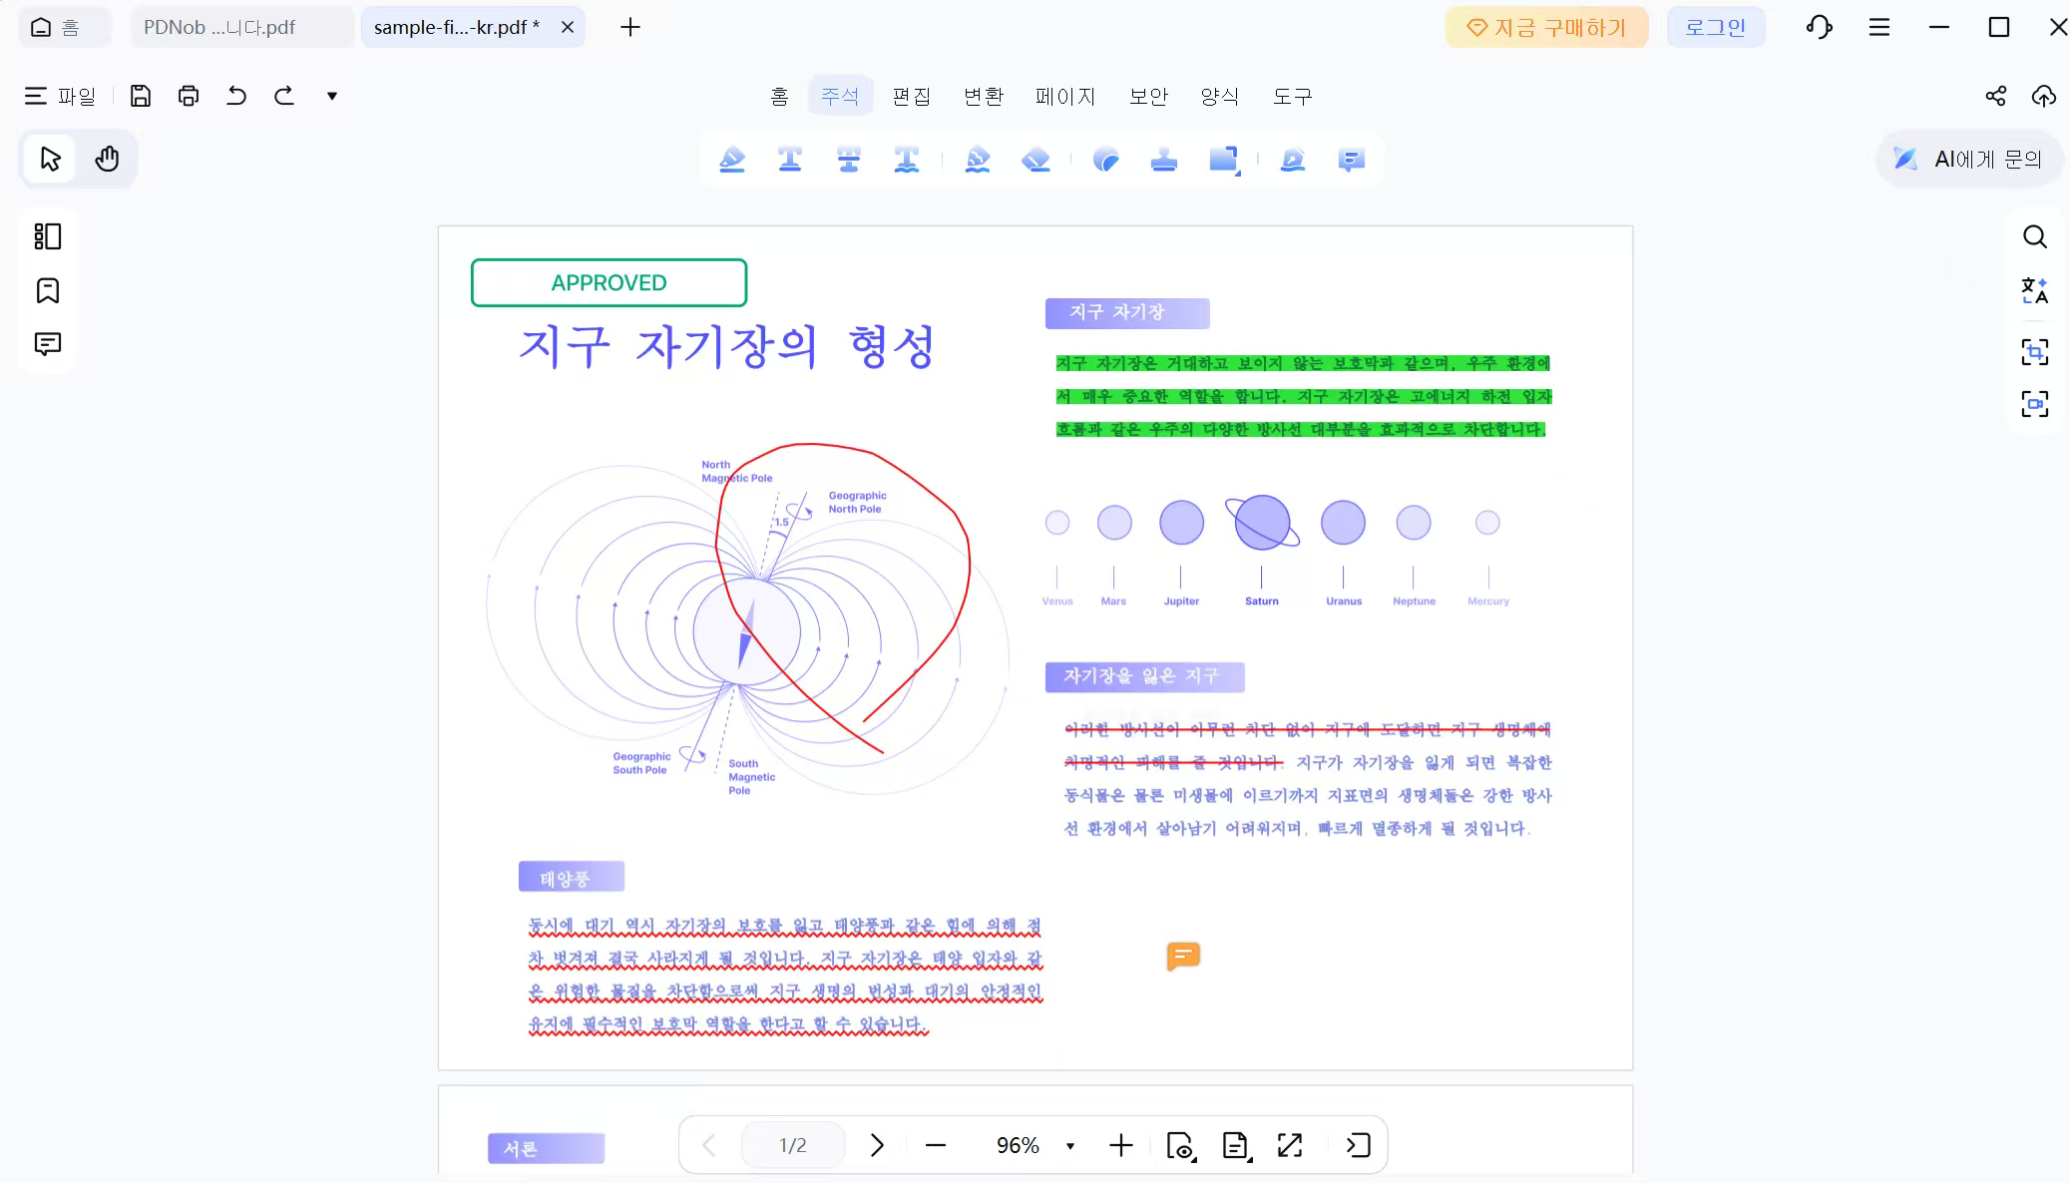Image resolution: width=2070 pixels, height=1183 pixels.
Task: Enter fullscreen mode
Action: click(x=1290, y=1145)
